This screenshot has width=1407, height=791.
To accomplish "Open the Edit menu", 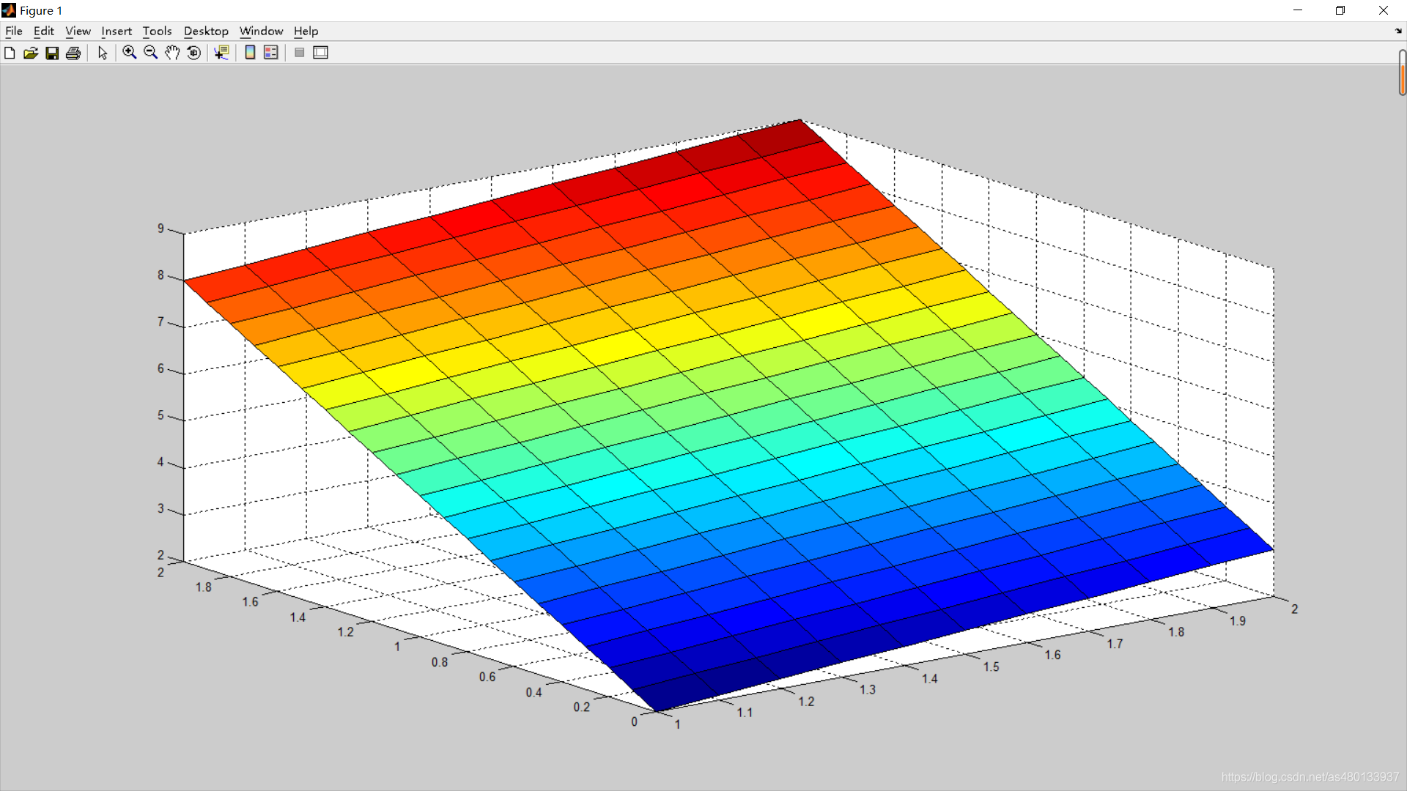I will tap(44, 31).
